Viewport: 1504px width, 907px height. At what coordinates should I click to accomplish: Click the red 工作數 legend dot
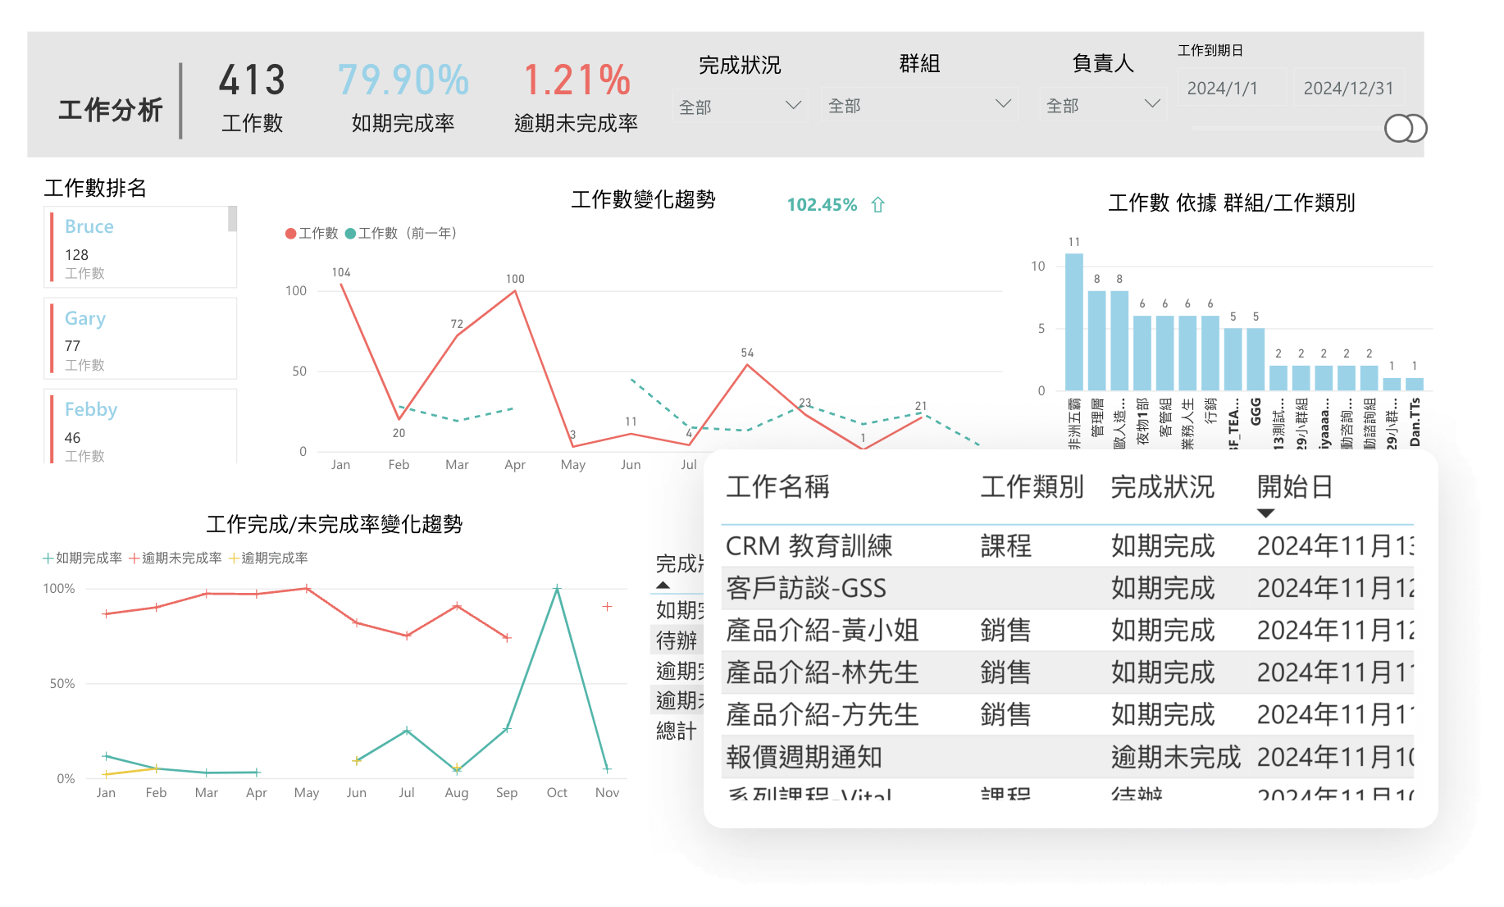(290, 234)
